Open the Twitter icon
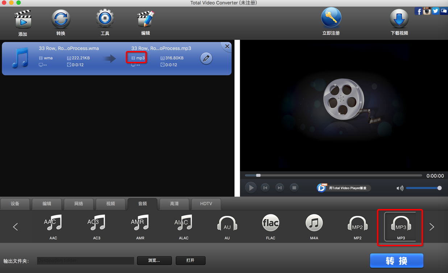This screenshot has width=448, height=273. pyautogui.click(x=435, y=11)
